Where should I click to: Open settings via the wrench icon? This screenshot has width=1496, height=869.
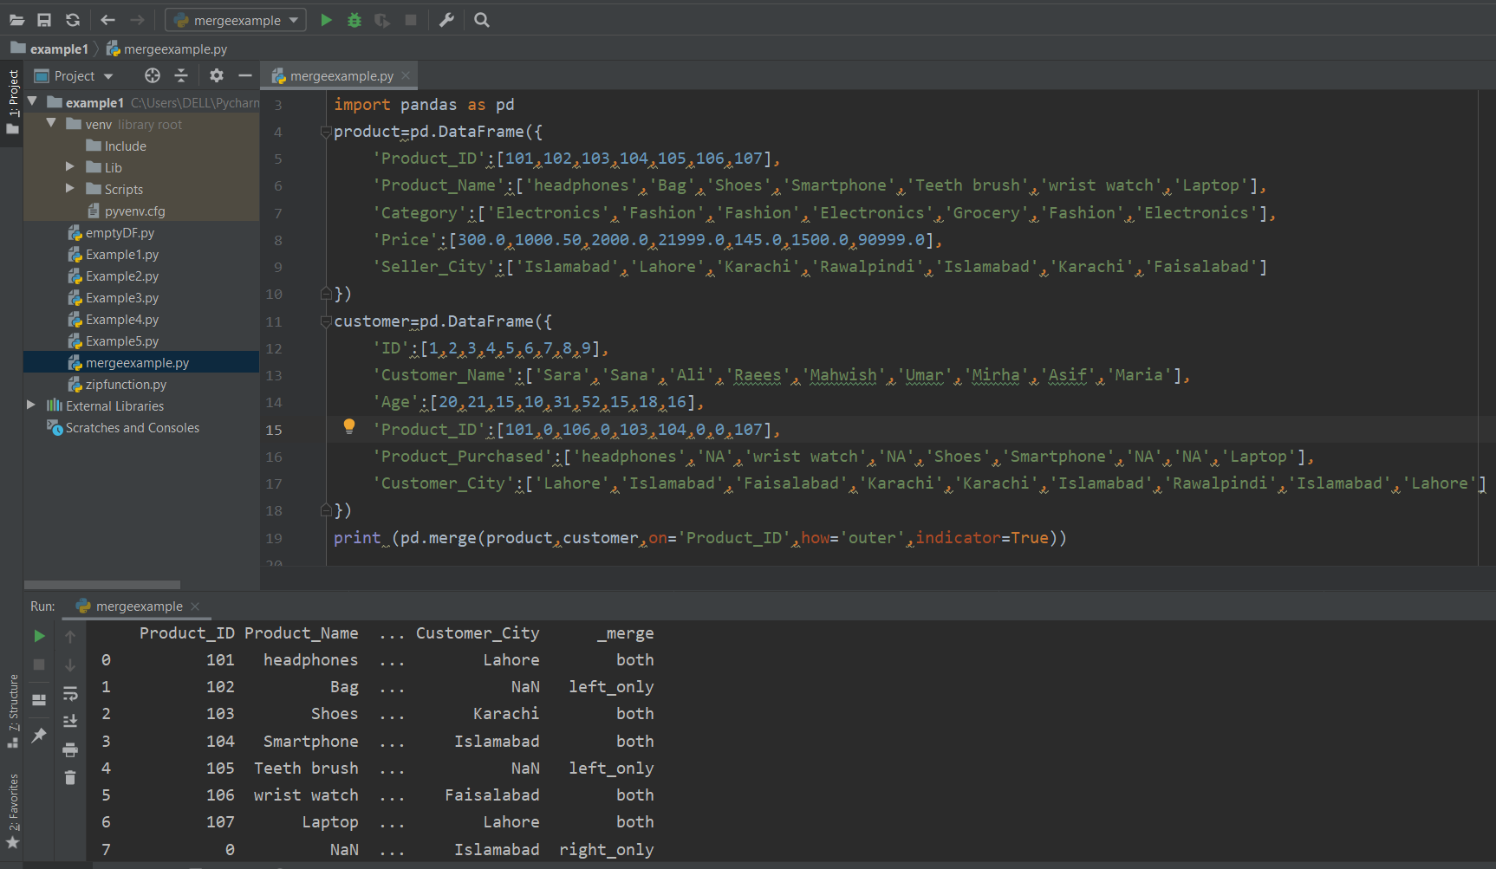coord(446,20)
